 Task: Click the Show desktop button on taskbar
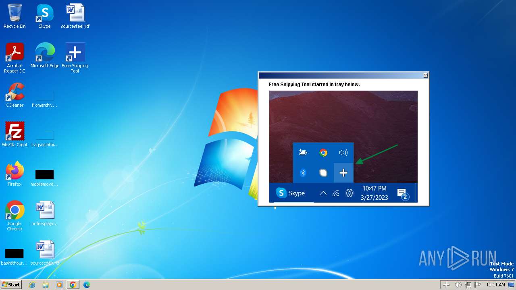pos(511,285)
